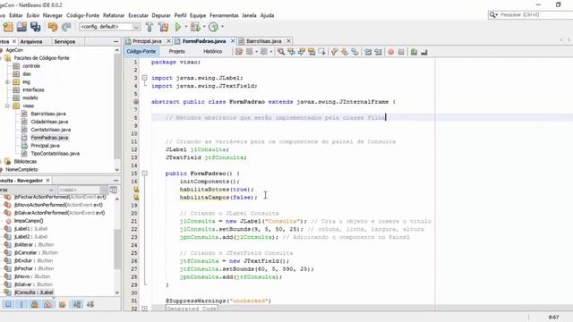
Task: Select CidadeVisao.java in project tree
Action: pos(49,122)
